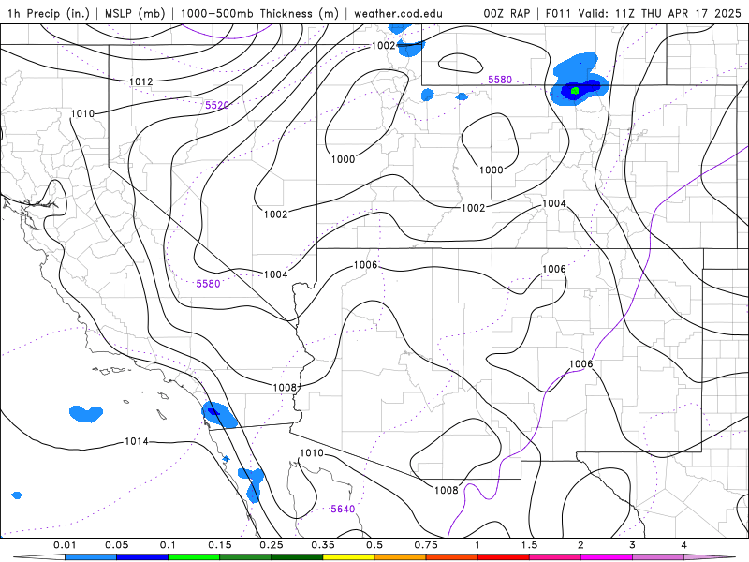Click the 1010 isobar label near 5640
The image size is (749, 562).
point(312,453)
